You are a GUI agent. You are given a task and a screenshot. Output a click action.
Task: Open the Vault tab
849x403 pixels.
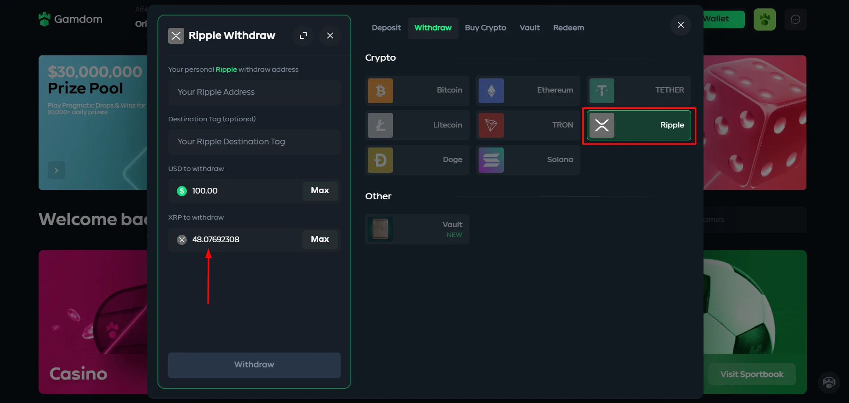coord(530,28)
